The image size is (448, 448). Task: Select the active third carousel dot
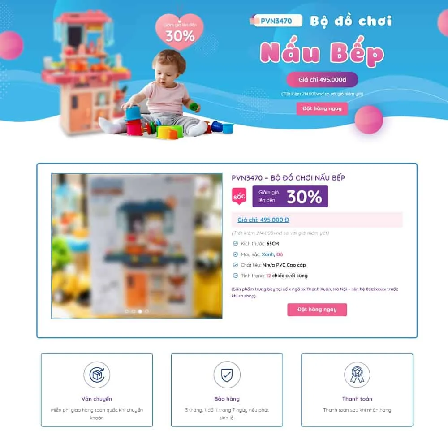pos(140,311)
